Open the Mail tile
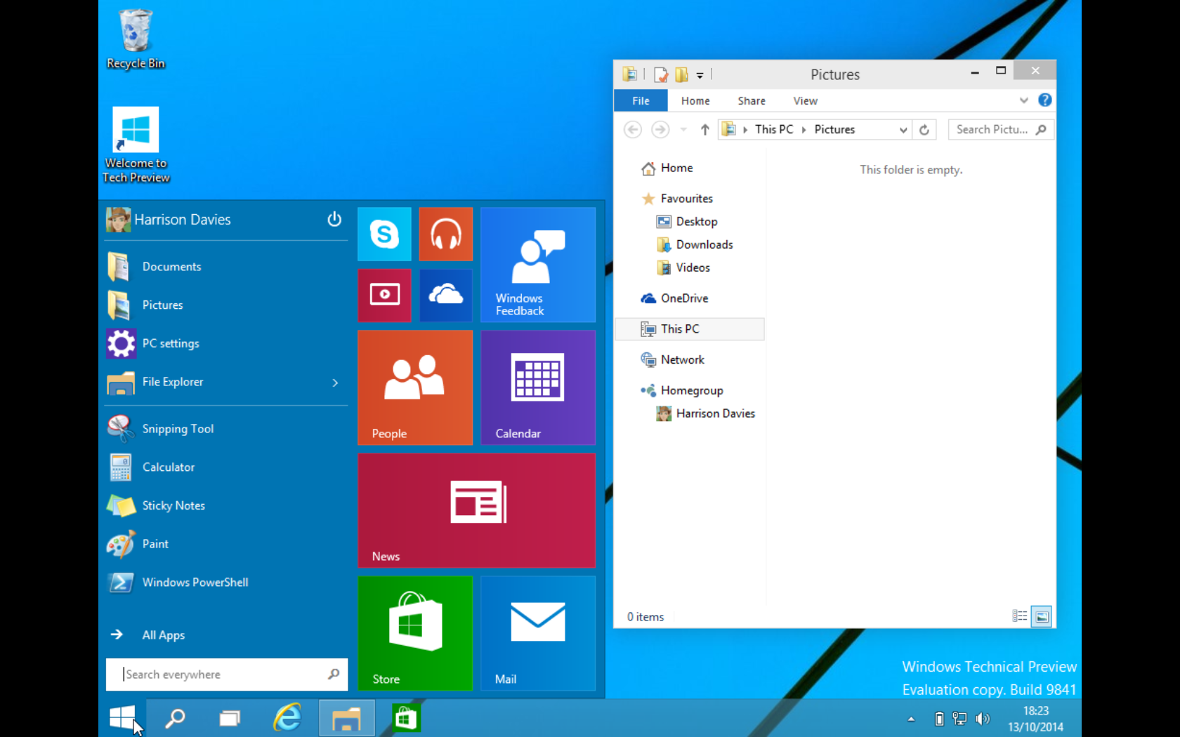This screenshot has width=1180, height=737. coord(538,633)
